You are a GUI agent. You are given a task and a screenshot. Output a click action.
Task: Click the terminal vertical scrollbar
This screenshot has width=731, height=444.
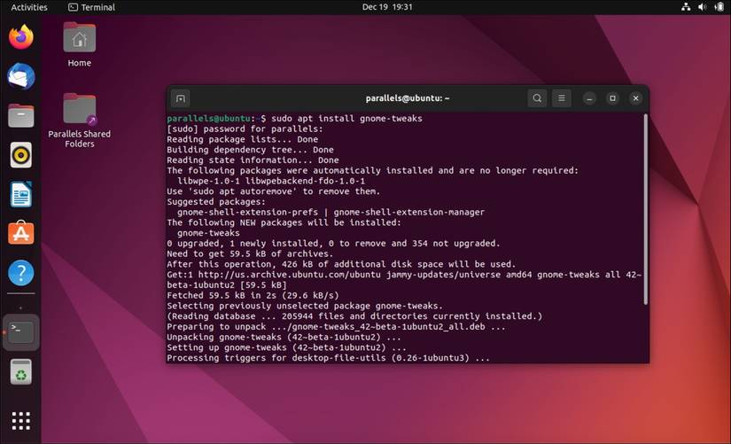coord(646,210)
